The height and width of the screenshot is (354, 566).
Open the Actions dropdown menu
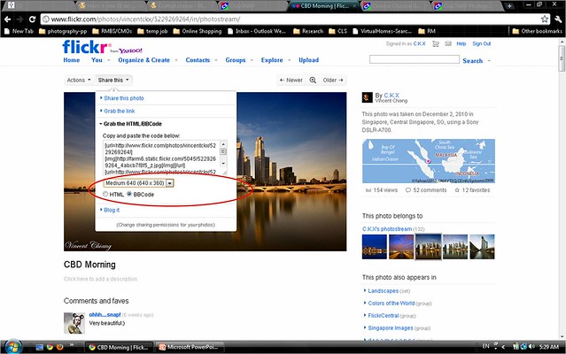pos(79,80)
